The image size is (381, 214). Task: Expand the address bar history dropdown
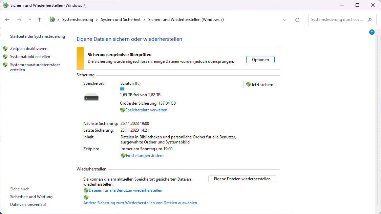[285, 20]
